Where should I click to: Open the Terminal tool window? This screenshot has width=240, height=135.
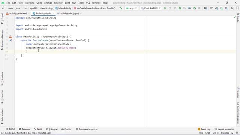pyautogui.click(x=24, y=129)
